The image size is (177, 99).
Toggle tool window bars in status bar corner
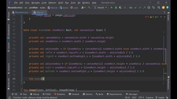10,98
